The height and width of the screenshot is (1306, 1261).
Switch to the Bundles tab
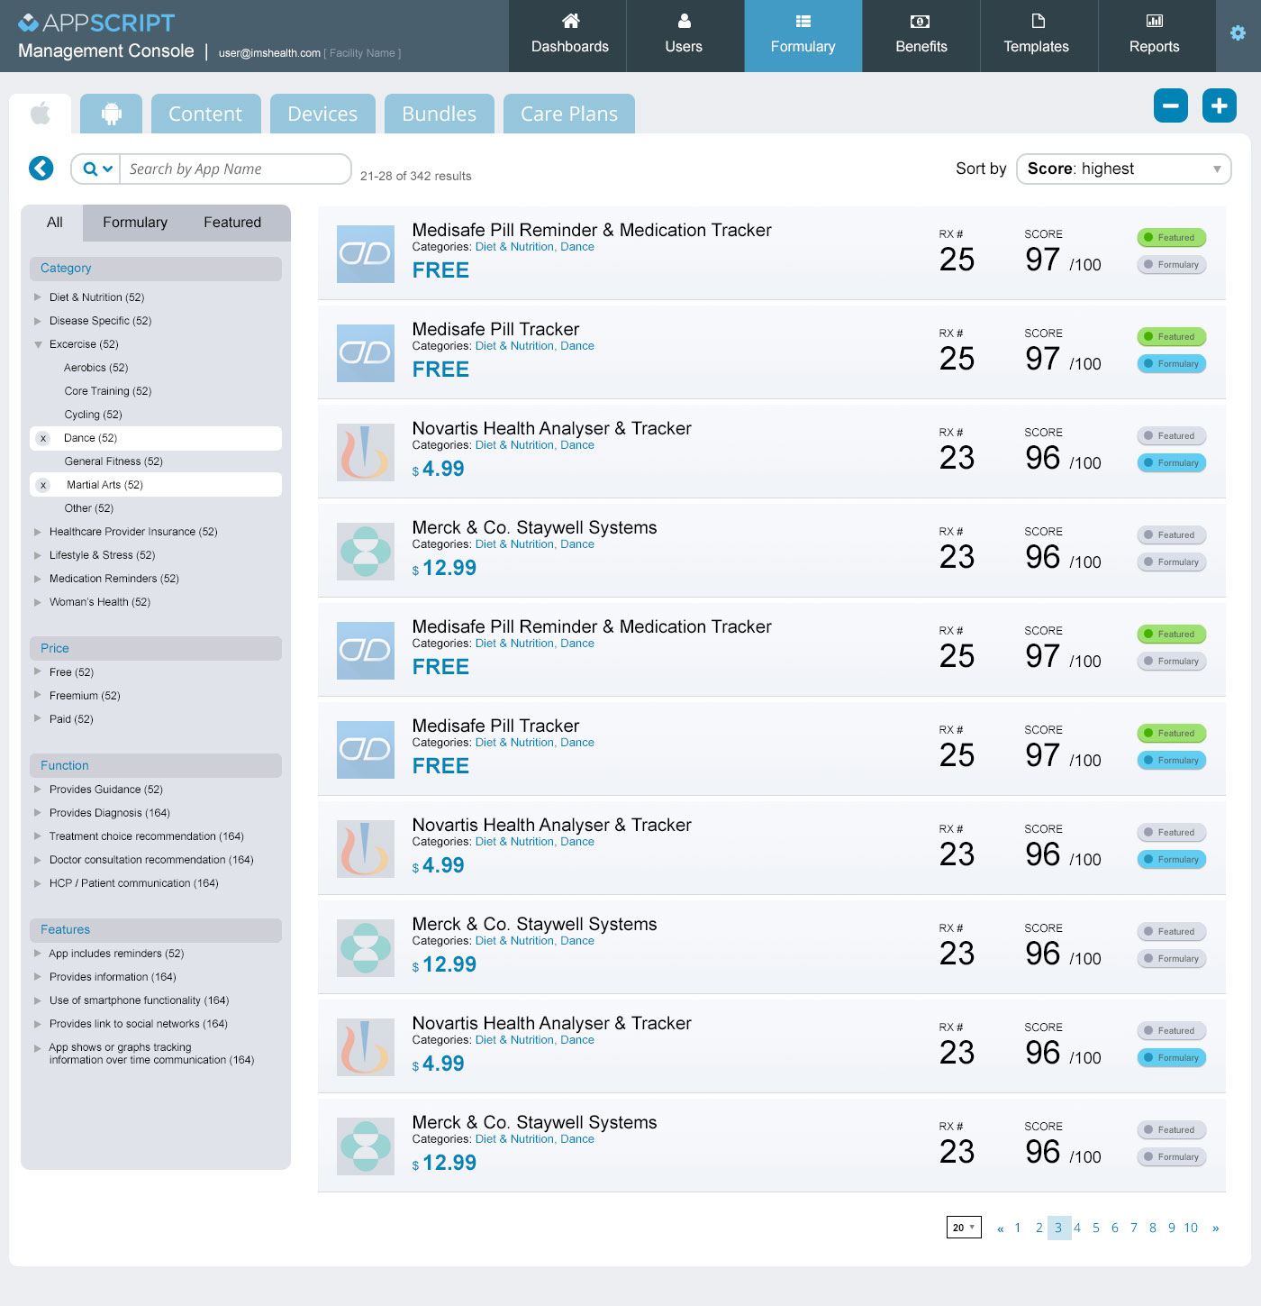coord(440,114)
